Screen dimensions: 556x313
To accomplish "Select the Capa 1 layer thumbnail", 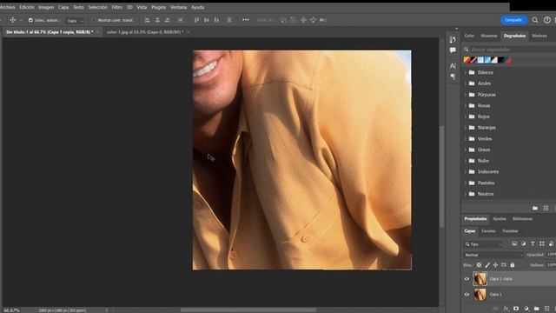I will point(480,294).
